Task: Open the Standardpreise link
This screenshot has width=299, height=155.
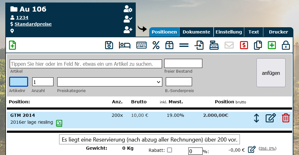Action: [33, 24]
